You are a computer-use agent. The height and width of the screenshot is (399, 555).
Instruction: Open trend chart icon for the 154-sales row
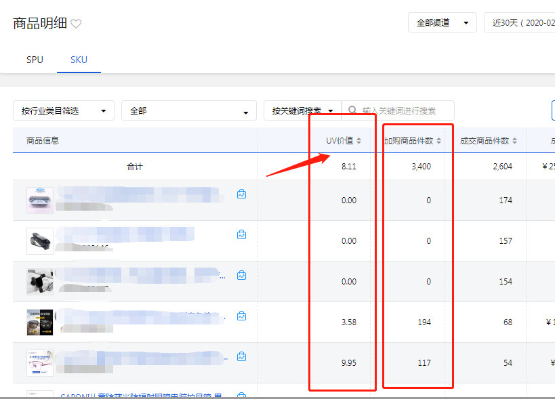(x=242, y=276)
